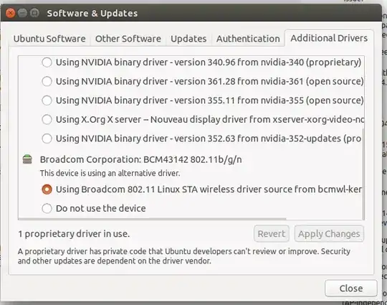The height and width of the screenshot is (305, 387).
Task: Click the vertical scrollbar of driver list
Action: [x=363, y=174]
